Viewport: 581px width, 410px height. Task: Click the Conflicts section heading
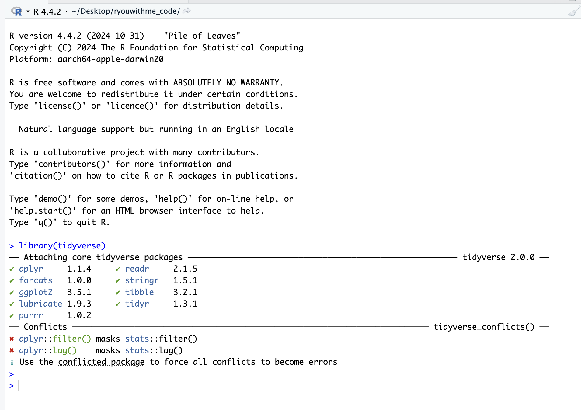(45, 327)
